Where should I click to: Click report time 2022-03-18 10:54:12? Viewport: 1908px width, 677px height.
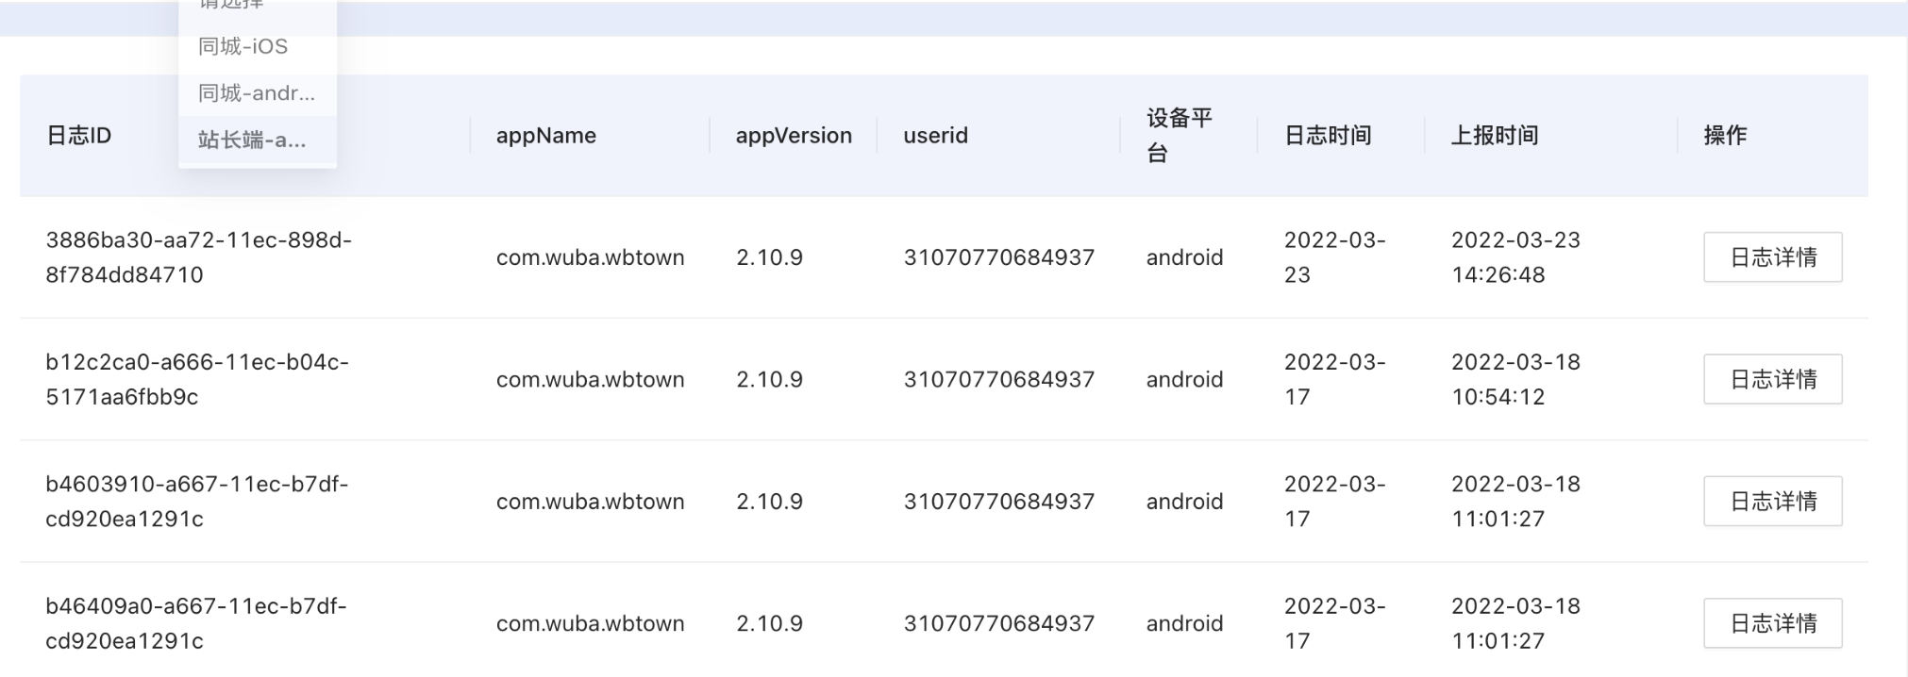(x=1515, y=379)
